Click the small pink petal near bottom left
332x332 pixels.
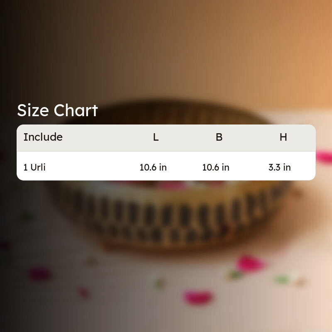(x=84, y=293)
